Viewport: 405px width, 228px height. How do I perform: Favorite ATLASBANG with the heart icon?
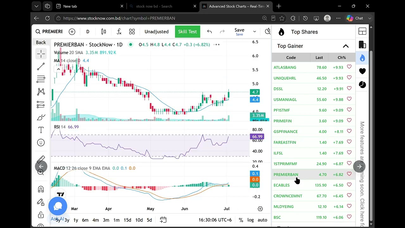[x=349, y=67]
